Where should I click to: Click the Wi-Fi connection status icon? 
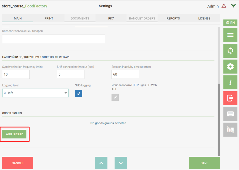click(233, 6)
